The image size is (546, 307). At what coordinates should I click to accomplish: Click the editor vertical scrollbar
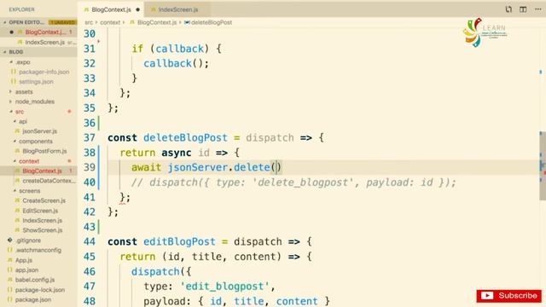(x=543, y=165)
